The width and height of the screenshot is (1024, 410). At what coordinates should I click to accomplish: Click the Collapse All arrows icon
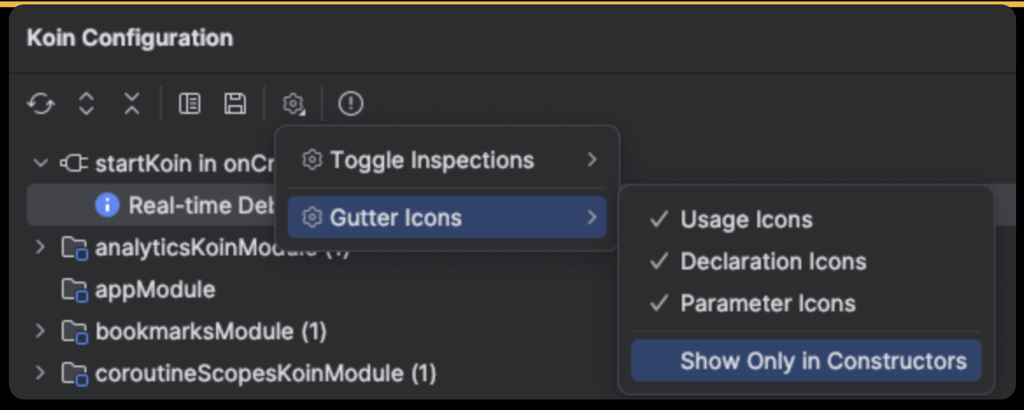pos(132,104)
